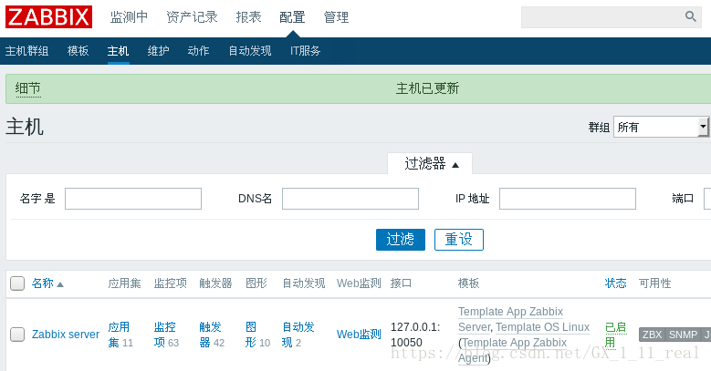Select the 主机 submenu tab

[x=119, y=51]
